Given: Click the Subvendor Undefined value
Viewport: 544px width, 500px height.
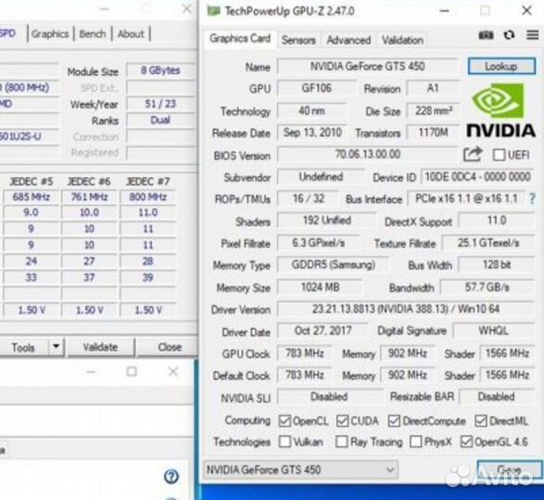Looking at the screenshot, I should (321, 177).
